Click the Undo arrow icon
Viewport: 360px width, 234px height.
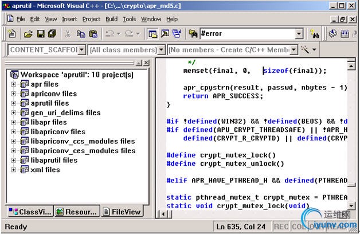109,34
